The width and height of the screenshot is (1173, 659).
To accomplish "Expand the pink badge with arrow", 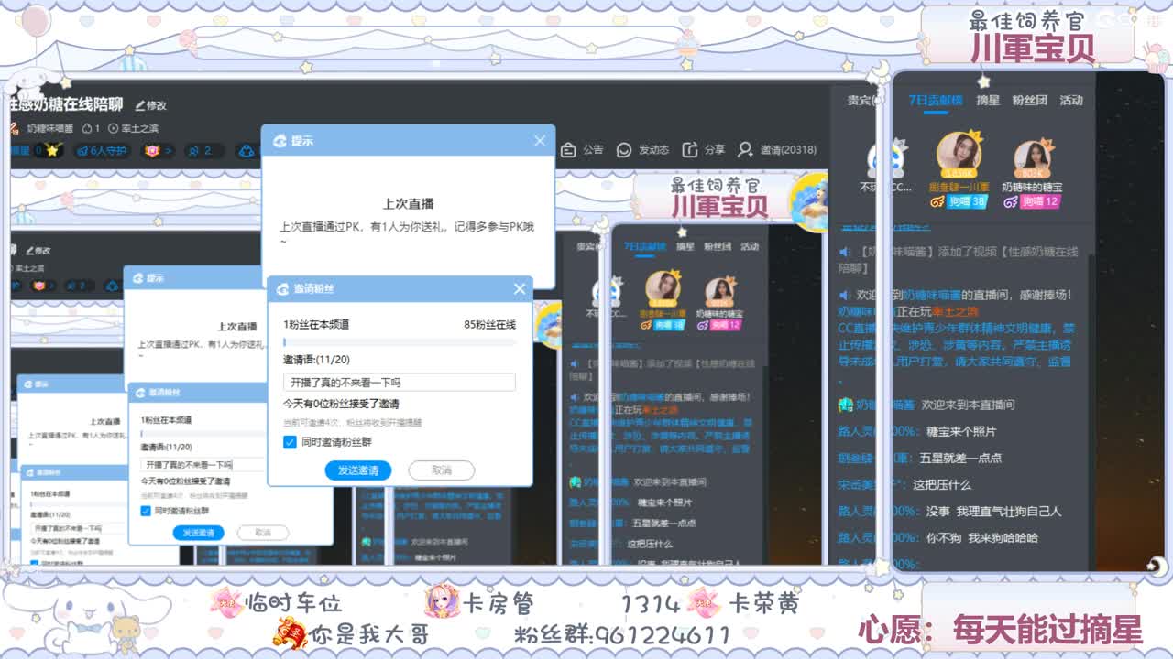I will click(159, 151).
